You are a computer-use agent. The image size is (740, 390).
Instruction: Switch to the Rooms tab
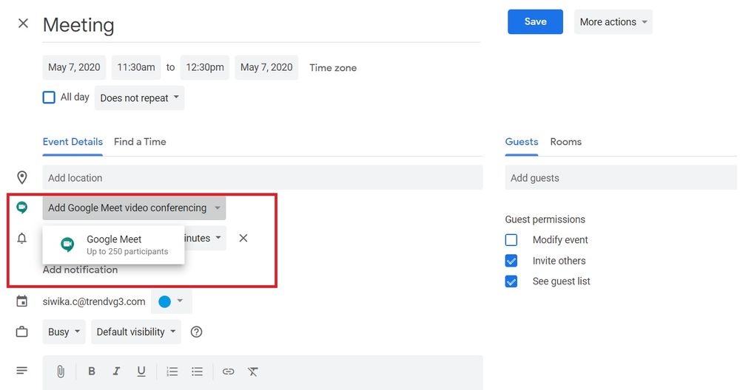click(566, 142)
